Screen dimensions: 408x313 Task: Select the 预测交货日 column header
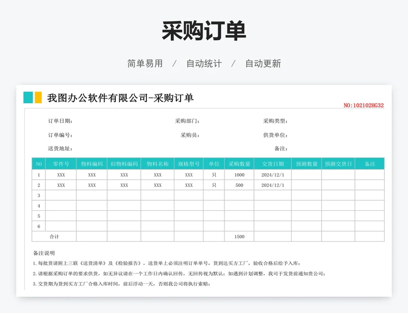pyautogui.click(x=338, y=164)
